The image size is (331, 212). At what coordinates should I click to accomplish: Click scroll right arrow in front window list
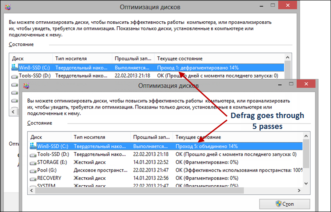click(299, 191)
